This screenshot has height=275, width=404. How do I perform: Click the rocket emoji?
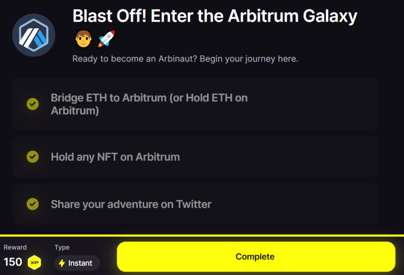pyautogui.click(x=106, y=39)
